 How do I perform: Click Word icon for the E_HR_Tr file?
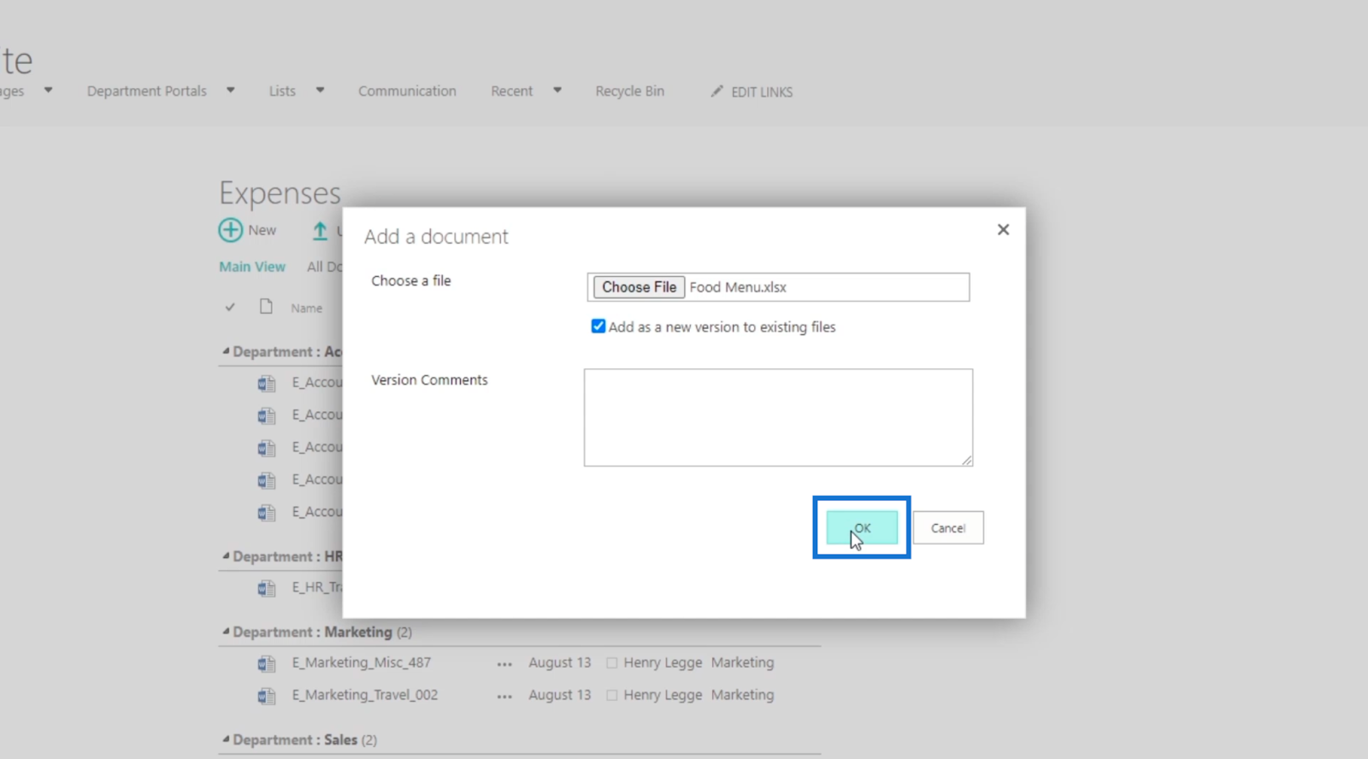tap(267, 588)
